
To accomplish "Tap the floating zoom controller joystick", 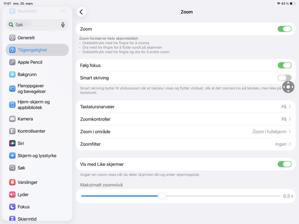I will point(288,87).
